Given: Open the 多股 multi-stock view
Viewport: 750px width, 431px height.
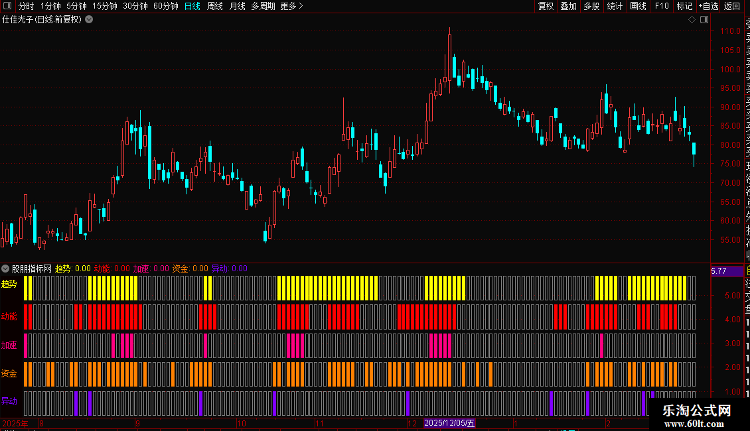Looking at the screenshot, I should pyautogui.click(x=591, y=6).
